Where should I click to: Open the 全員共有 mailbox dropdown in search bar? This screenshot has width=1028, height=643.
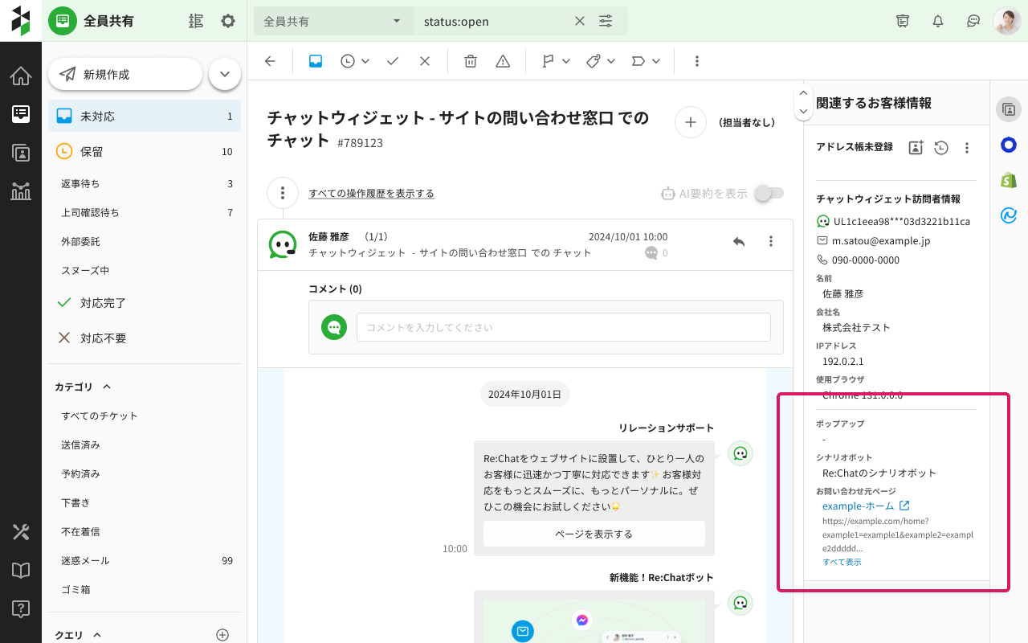pyautogui.click(x=333, y=22)
